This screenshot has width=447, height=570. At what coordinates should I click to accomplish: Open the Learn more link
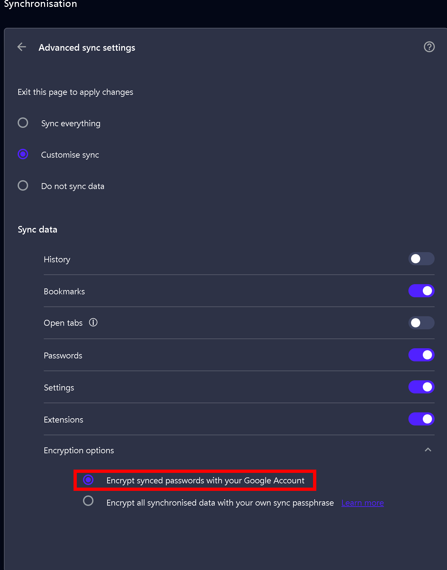(x=362, y=503)
